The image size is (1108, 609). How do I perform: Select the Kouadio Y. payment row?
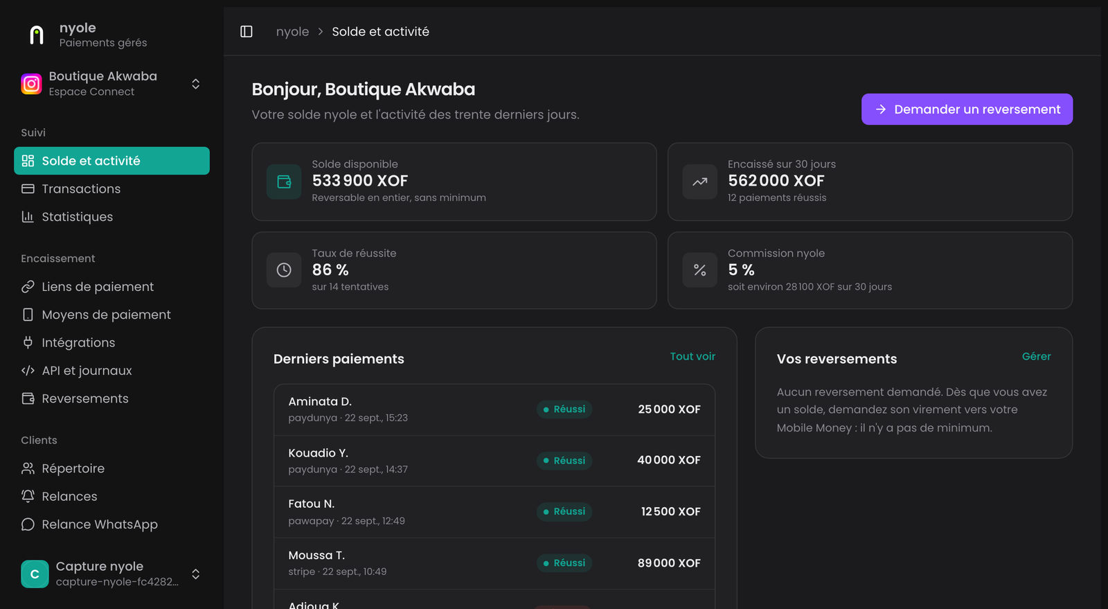tap(494, 461)
